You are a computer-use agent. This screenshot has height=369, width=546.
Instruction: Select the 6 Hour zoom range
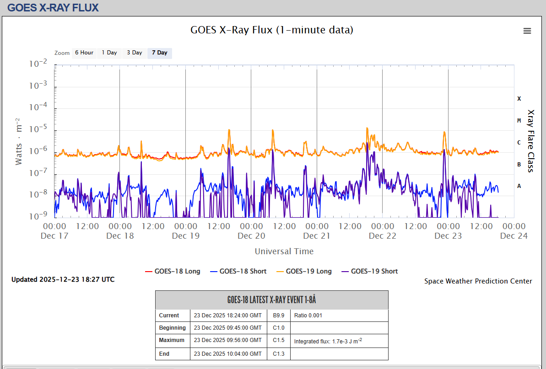pyautogui.click(x=84, y=53)
